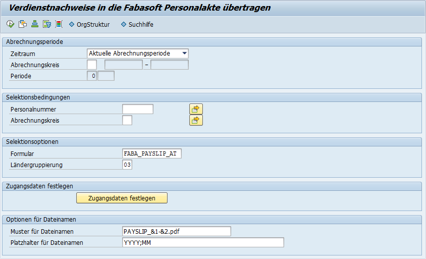Click the Suchhilfe toolbar button
The image size is (426, 259).
point(137,24)
